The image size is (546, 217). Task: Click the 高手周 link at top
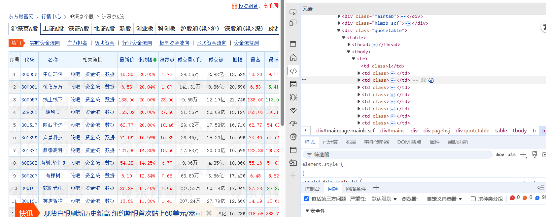(271, 6)
